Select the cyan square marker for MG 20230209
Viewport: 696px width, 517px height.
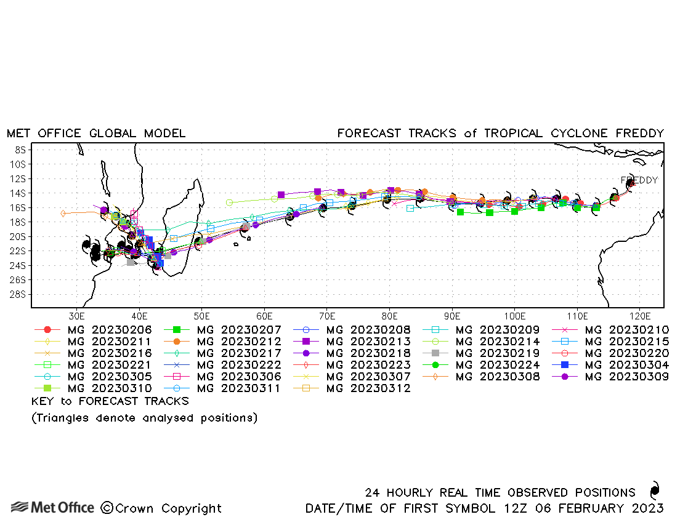click(x=435, y=330)
